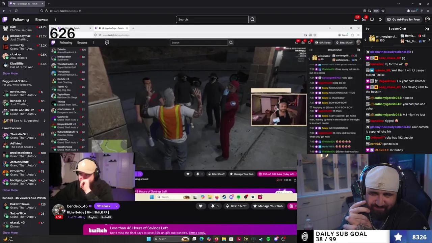Click the Knock button
Viewport: 432px width, 243px height.
[103, 206]
